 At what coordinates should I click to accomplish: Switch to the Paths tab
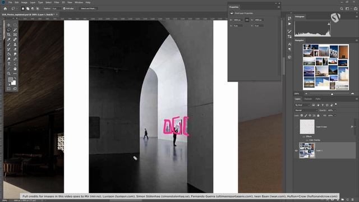(x=318, y=99)
